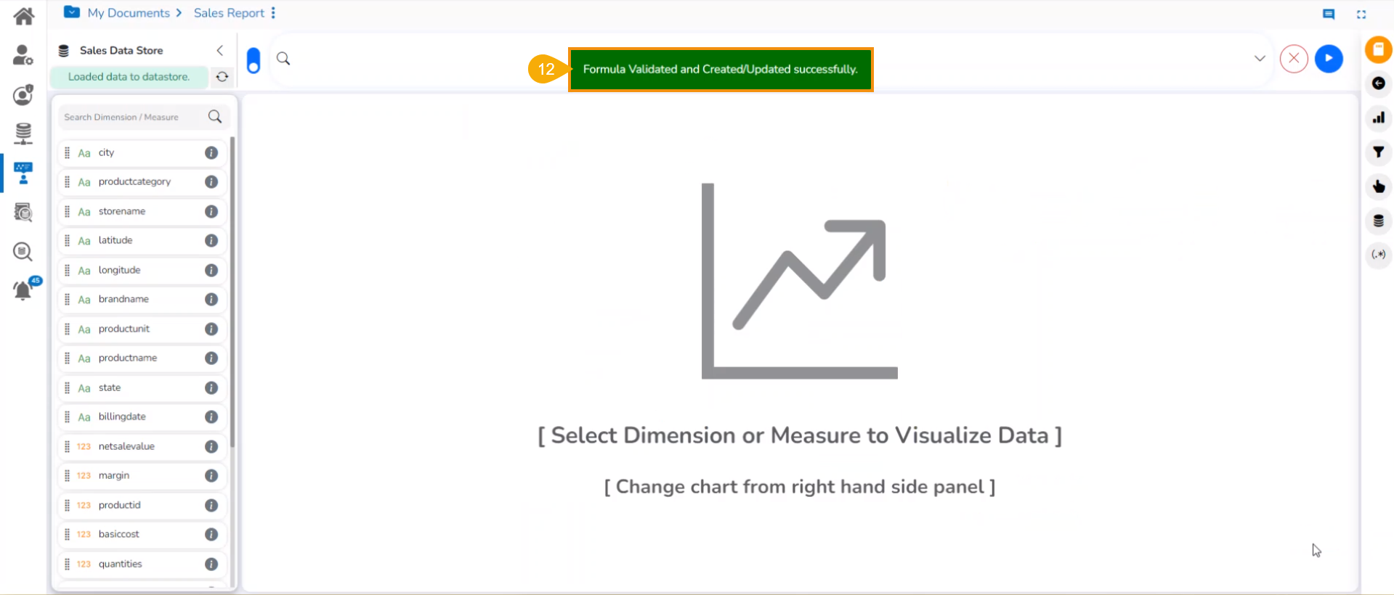This screenshot has width=1394, height=595.
Task: Click the red cancel X button
Action: 1294,59
